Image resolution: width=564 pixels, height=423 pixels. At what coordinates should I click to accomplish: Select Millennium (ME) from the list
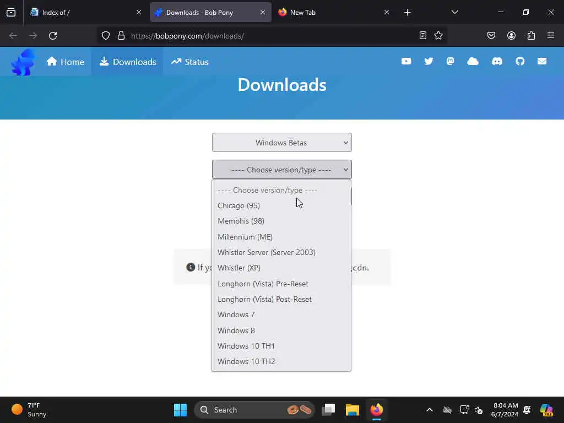[281, 237]
